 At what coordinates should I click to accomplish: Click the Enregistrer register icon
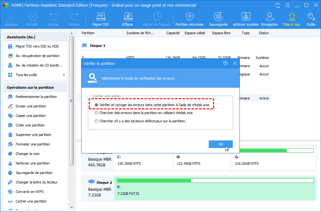click(x=269, y=19)
